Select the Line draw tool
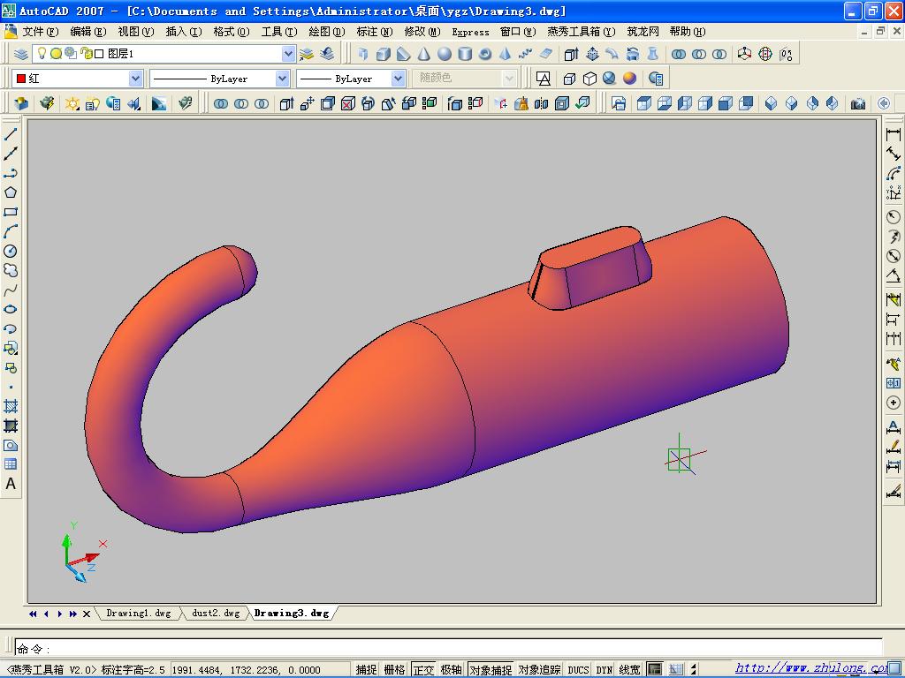This screenshot has width=905, height=678. (11, 134)
